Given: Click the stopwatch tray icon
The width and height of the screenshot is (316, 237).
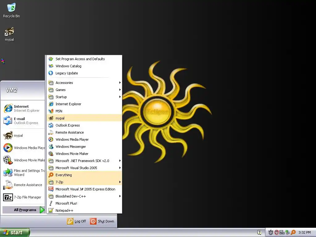Looking at the screenshot, I should click(271, 232).
